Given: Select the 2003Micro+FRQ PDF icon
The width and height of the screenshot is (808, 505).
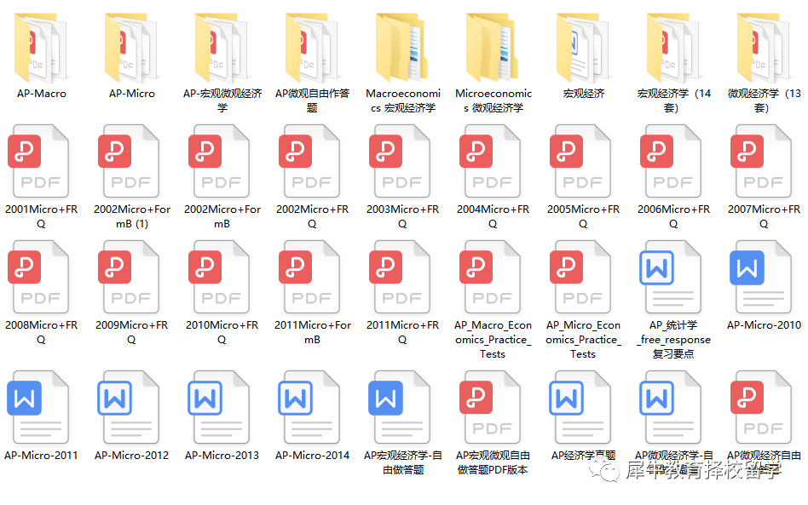Looking at the screenshot, I should (400, 161).
